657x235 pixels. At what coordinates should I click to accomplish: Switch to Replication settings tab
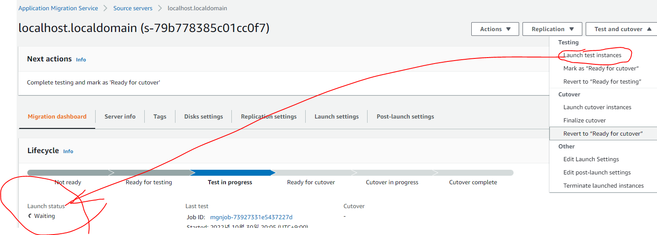coord(269,116)
